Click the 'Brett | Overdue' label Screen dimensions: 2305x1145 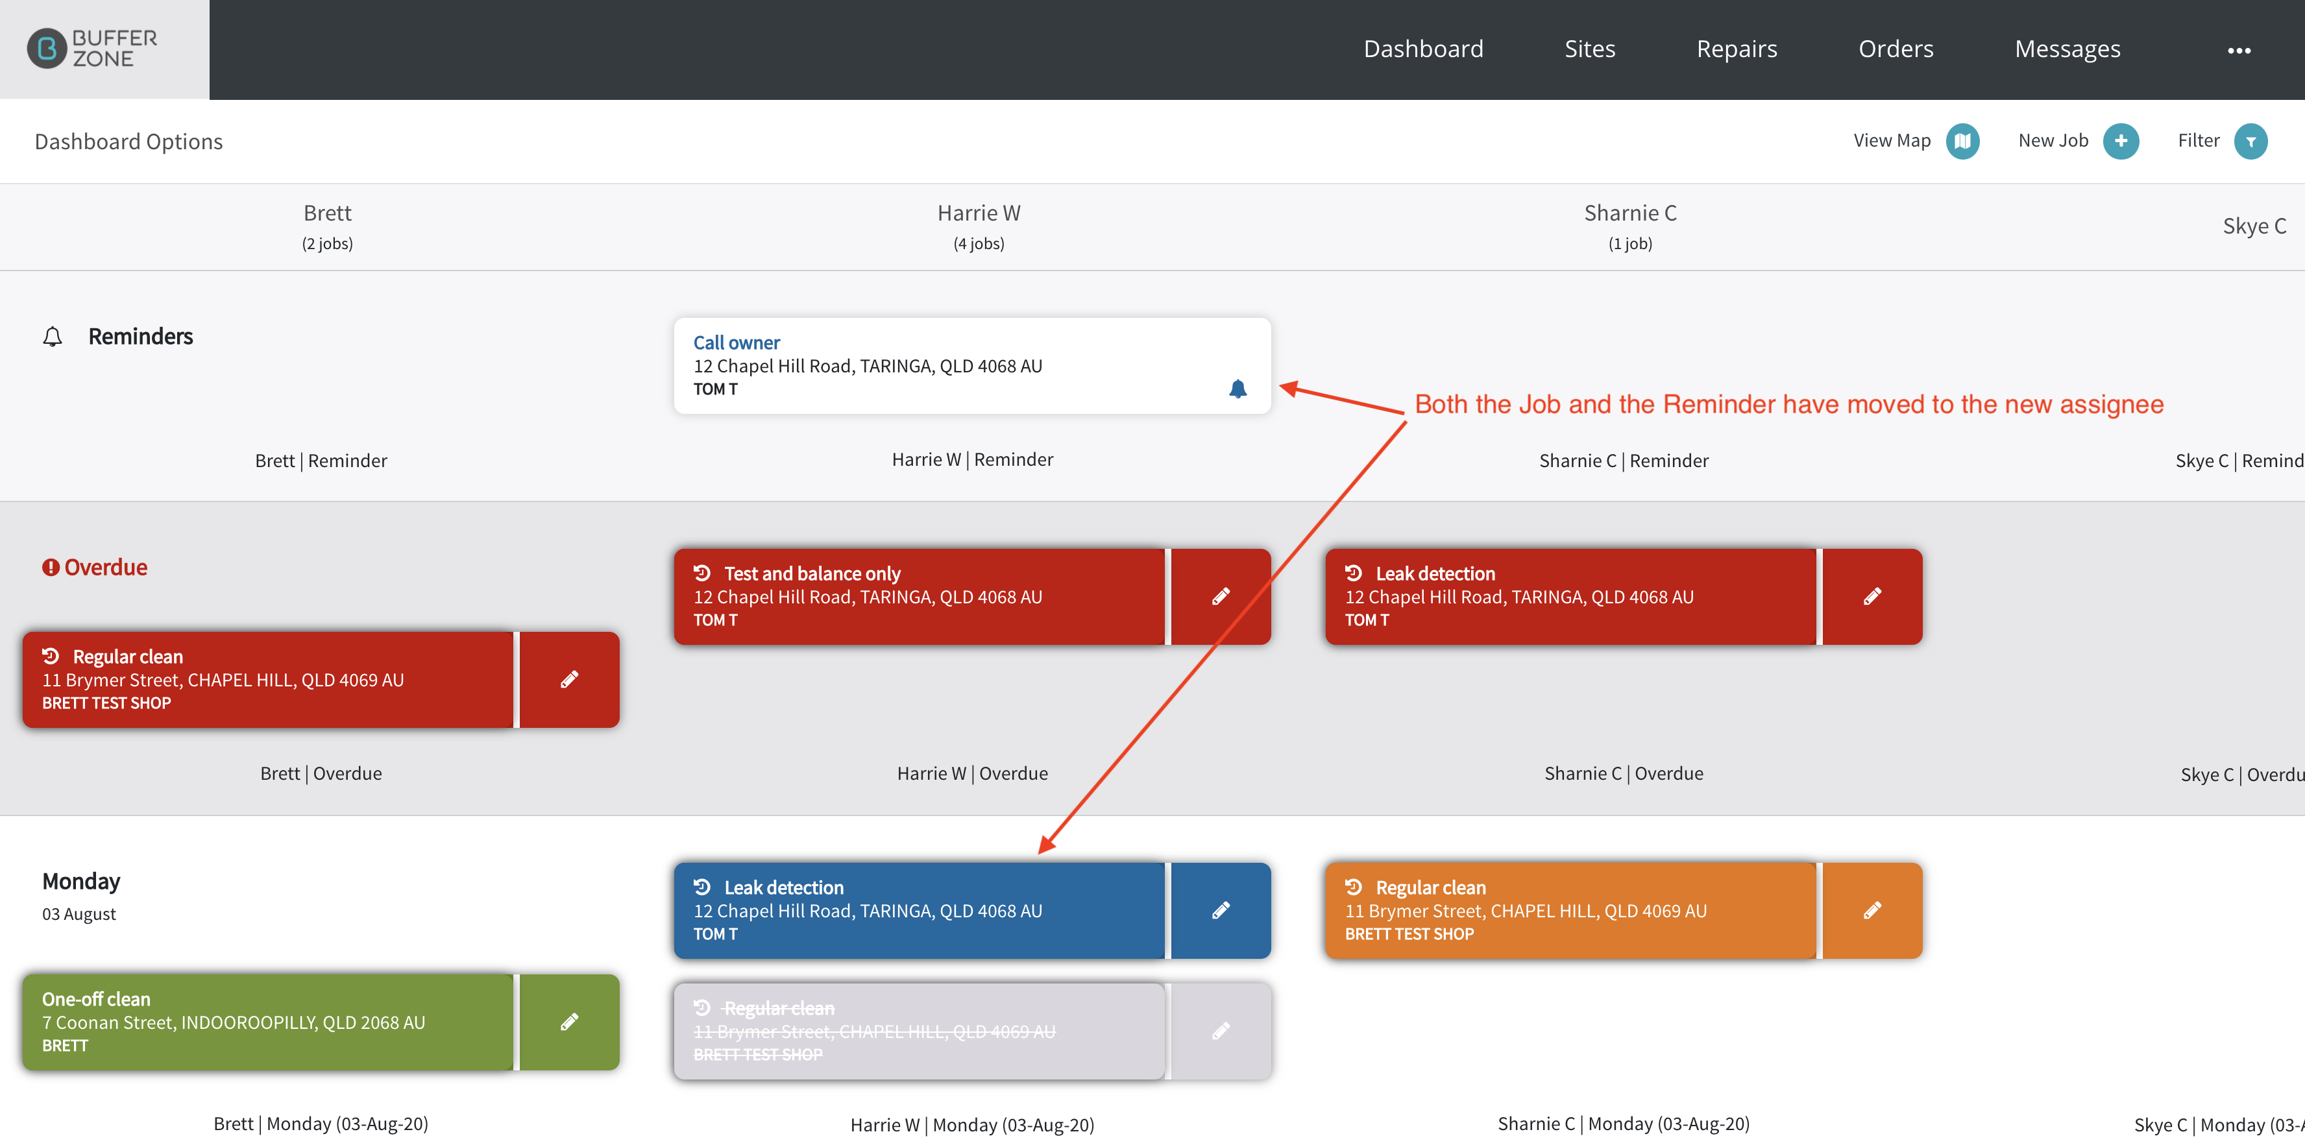(x=321, y=773)
